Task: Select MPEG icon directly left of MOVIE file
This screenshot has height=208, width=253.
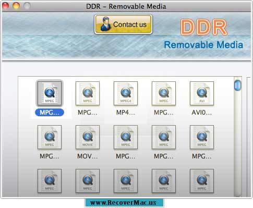Action: tap(50, 137)
